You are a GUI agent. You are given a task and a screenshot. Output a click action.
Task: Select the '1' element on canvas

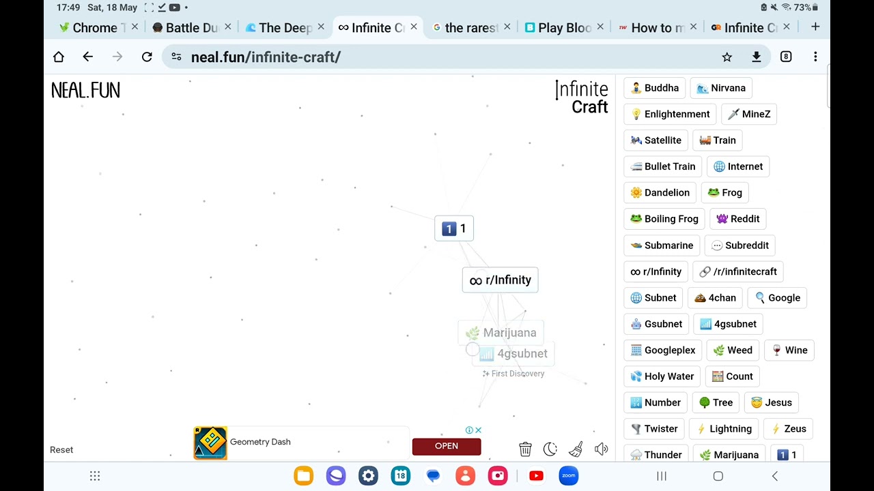pyautogui.click(x=454, y=228)
